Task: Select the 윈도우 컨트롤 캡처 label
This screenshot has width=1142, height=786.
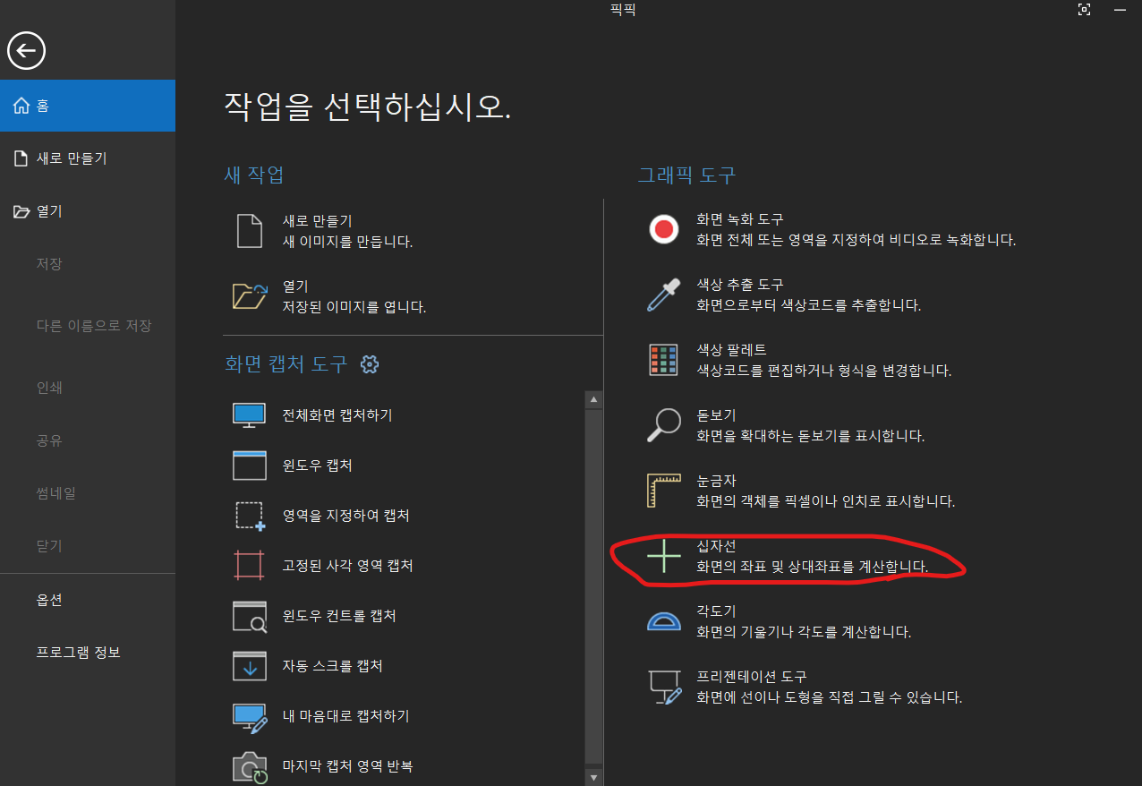Action: tap(339, 616)
